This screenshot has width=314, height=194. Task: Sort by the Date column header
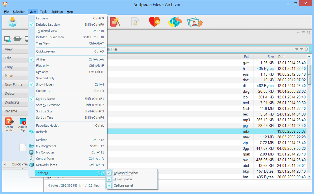291,56
